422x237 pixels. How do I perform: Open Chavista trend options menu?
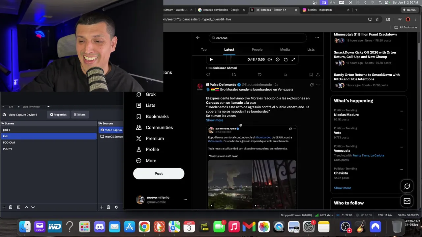401,170
